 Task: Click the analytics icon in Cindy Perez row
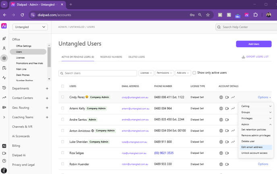pyautogui.click(x=233, y=97)
